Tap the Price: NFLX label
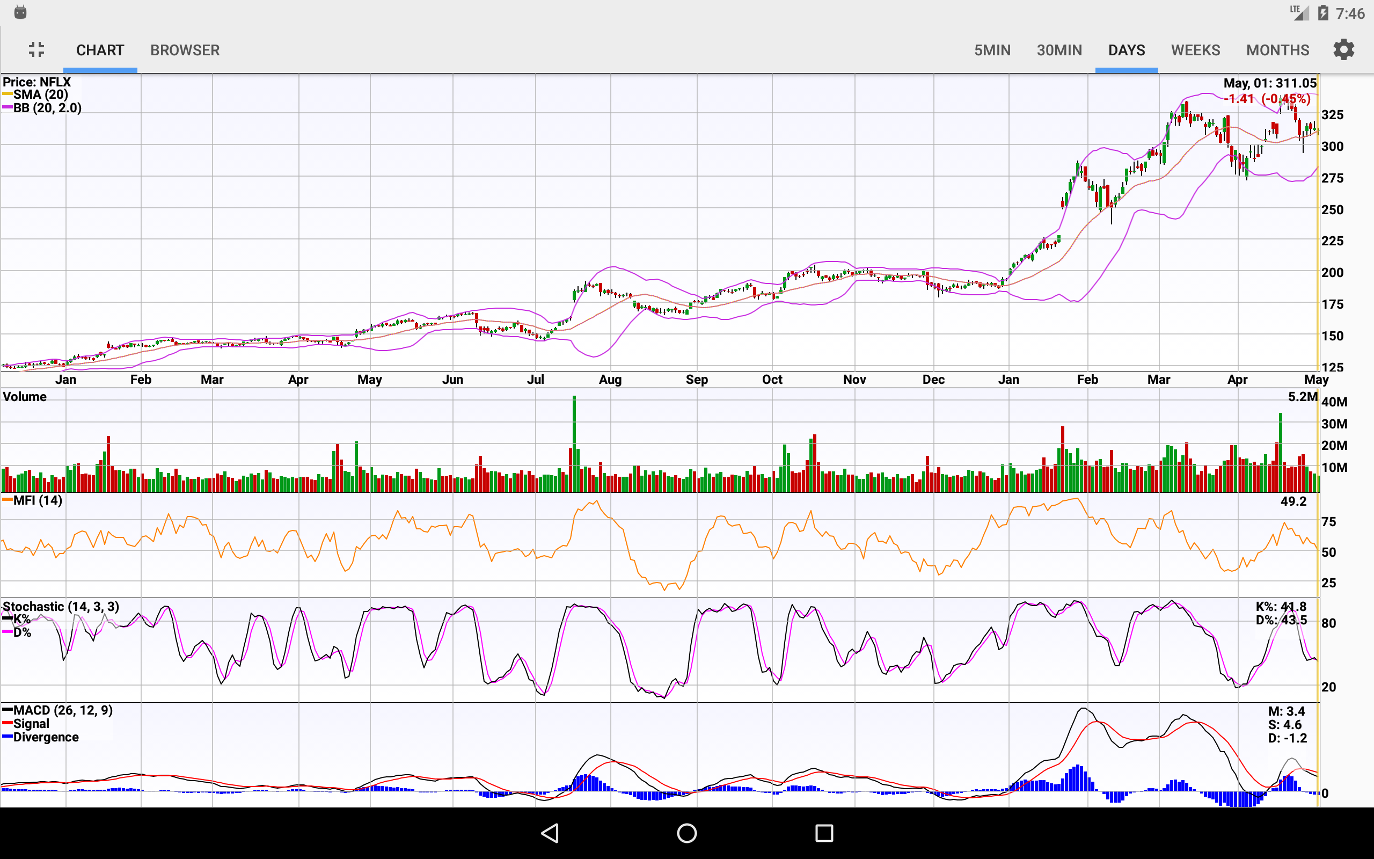 click(x=37, y=82)
